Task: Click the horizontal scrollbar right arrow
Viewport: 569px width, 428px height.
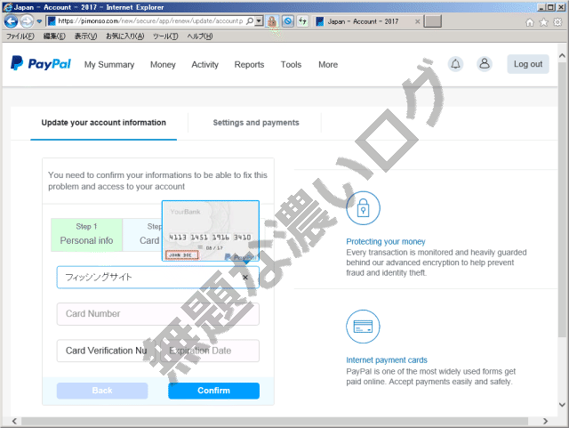Action: (545, 421)
